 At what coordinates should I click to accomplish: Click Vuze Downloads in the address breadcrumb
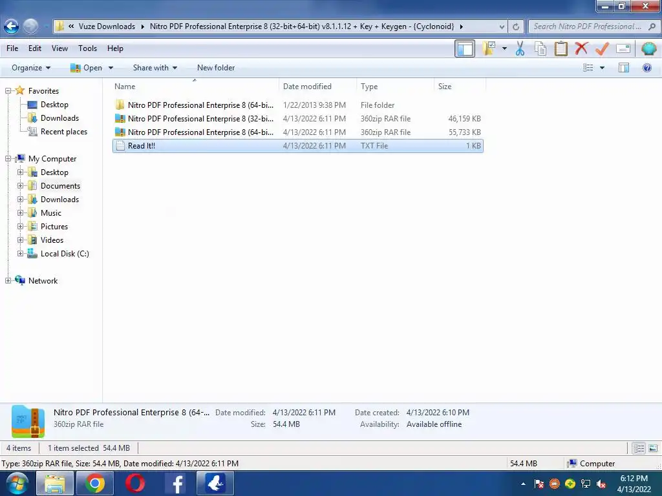pyautogui.click(x=107, y=26)
